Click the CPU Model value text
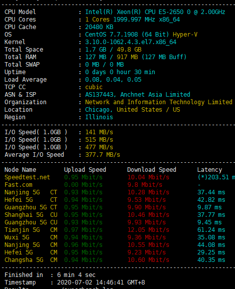Screen dimensions: 235x289 [x=155, y=12]
